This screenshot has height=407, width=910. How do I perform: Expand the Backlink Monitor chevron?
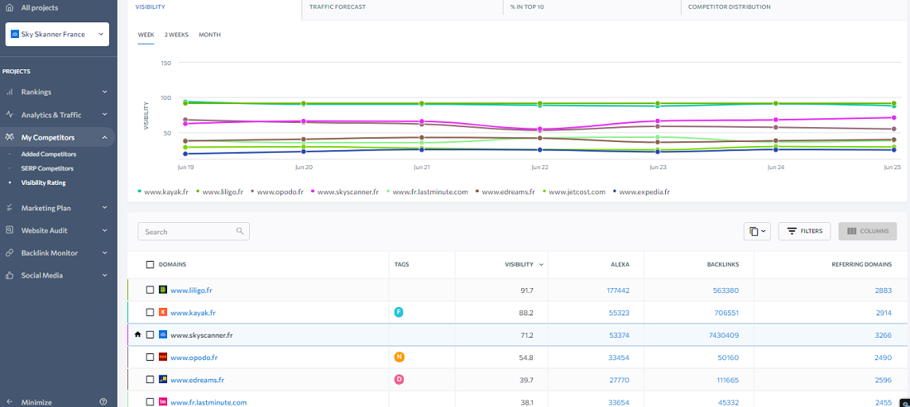coord(104,253)
